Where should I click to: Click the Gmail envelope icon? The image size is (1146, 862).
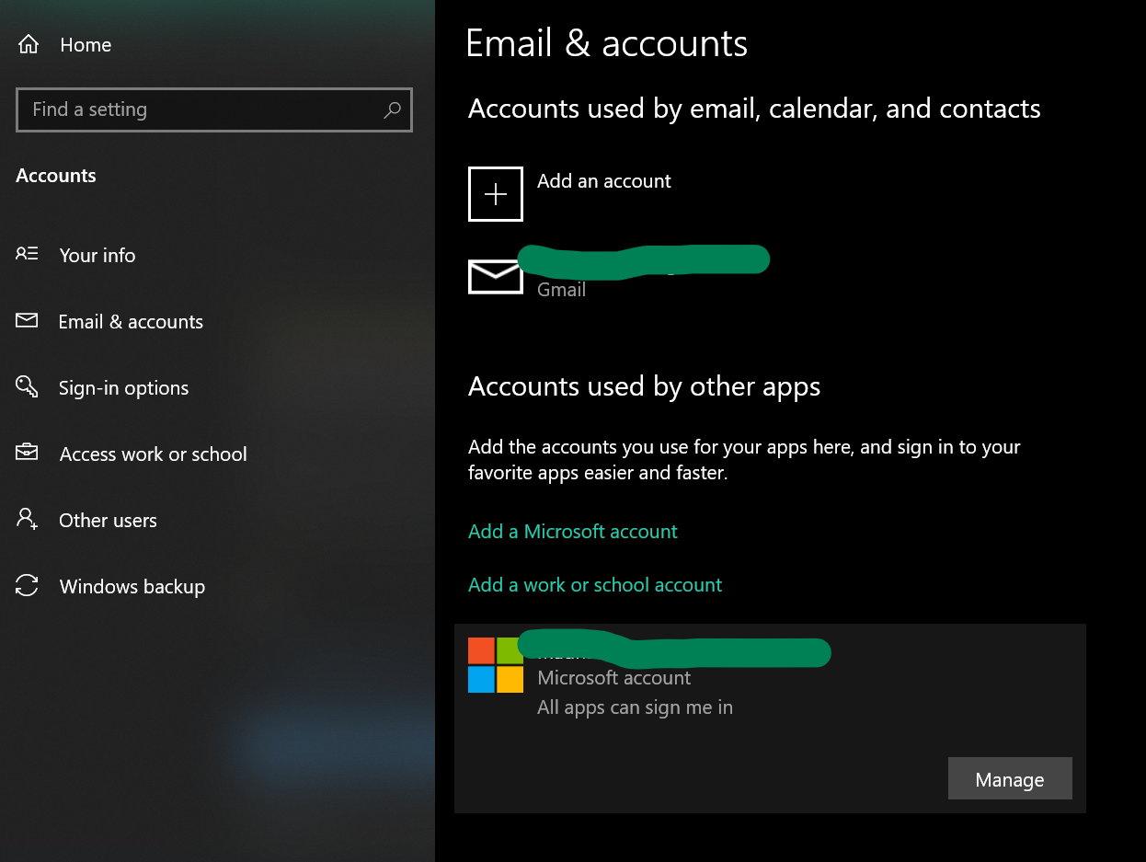tap(496, 277)
